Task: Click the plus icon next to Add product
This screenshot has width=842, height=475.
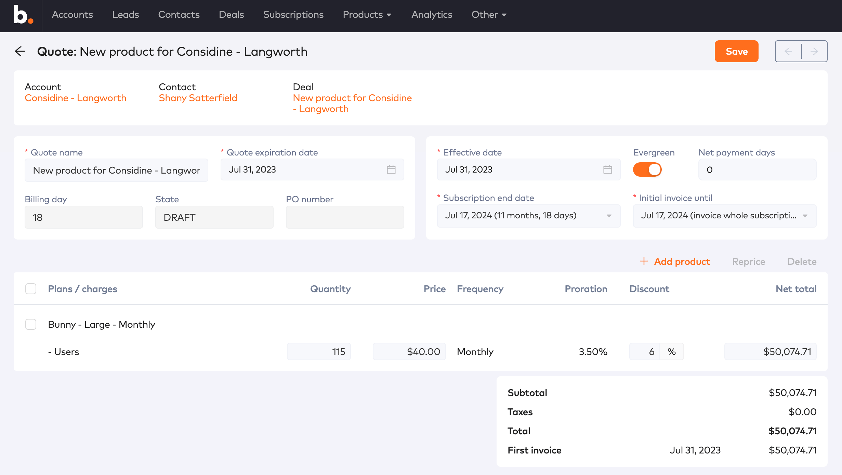Action: coord(644,261)
